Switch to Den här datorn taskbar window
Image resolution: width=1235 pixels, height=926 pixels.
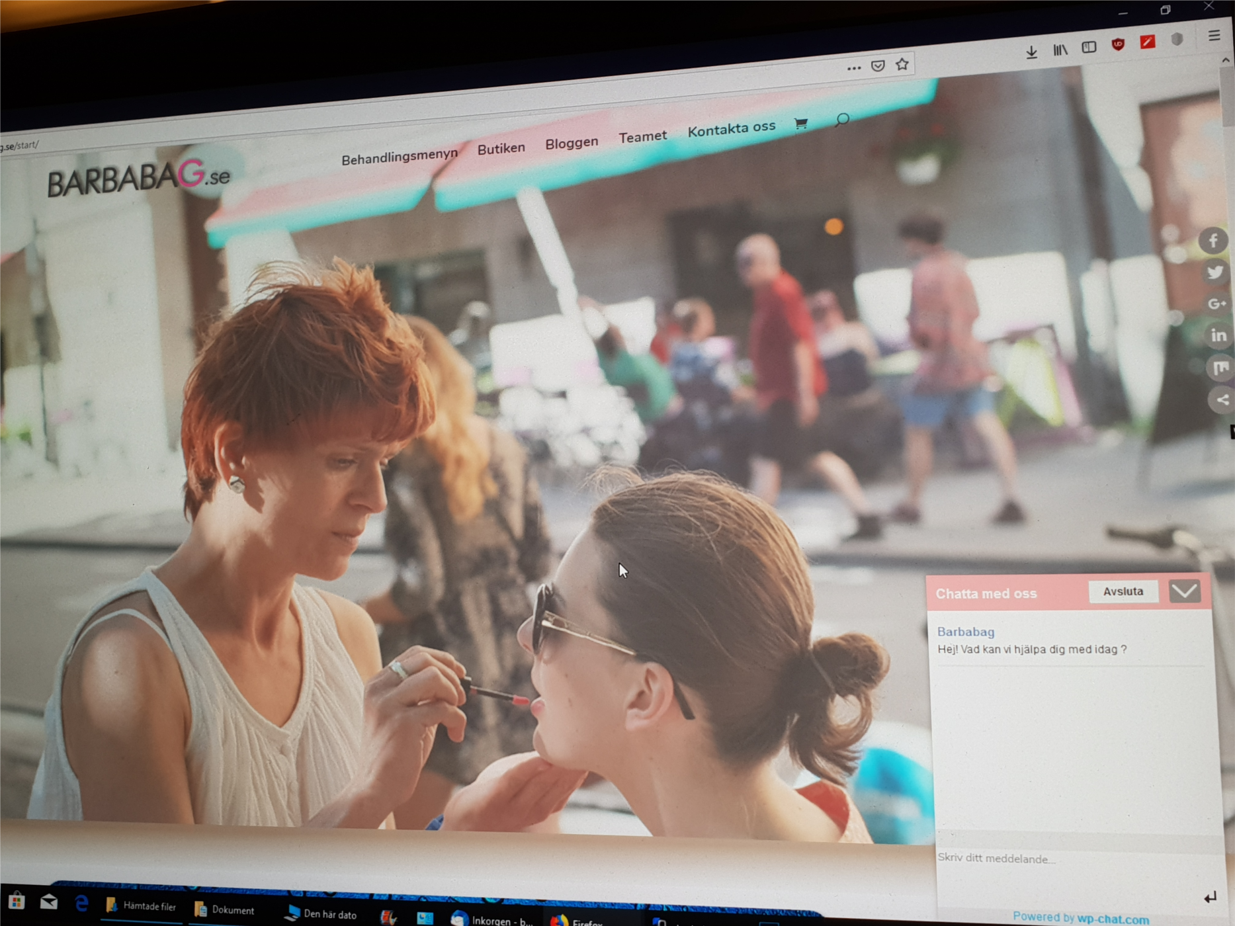click(x=321, y=914)
